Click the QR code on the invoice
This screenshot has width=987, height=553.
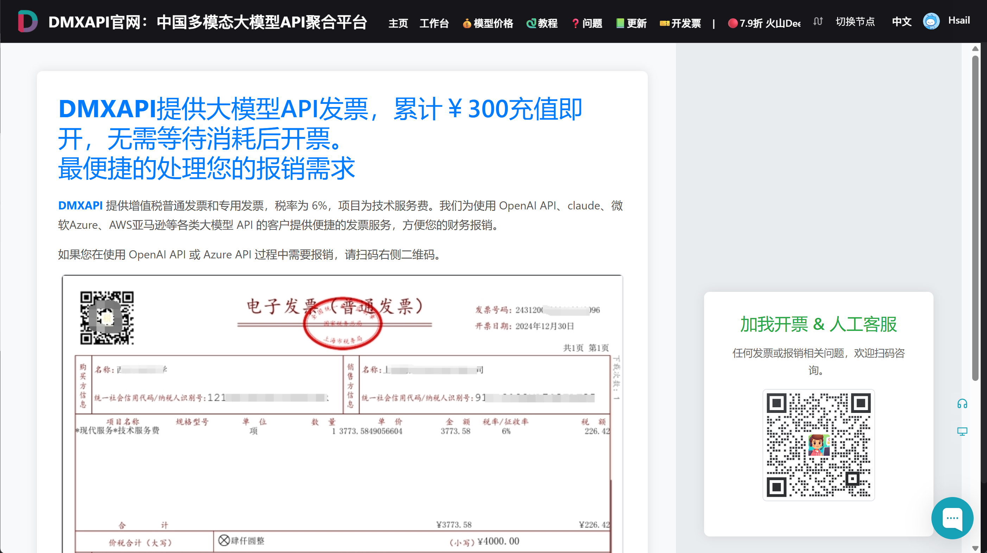click(107, 318)
